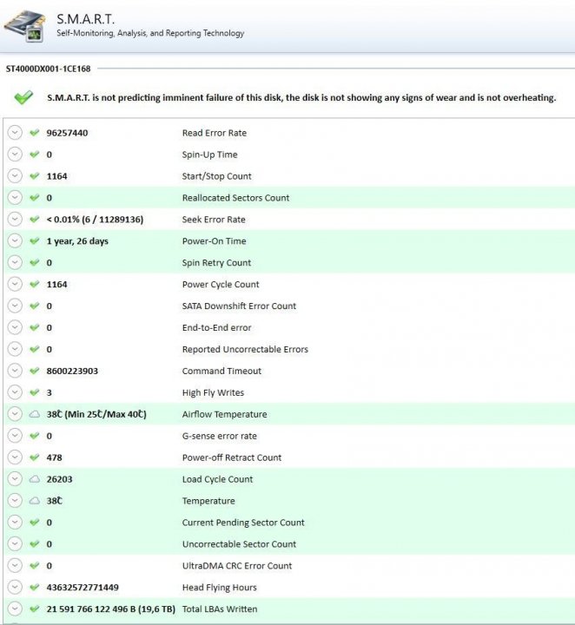Viewport: 575px width, 625px height.
Task: Click the large green checkmark status icon
Action: click(23, 97)
